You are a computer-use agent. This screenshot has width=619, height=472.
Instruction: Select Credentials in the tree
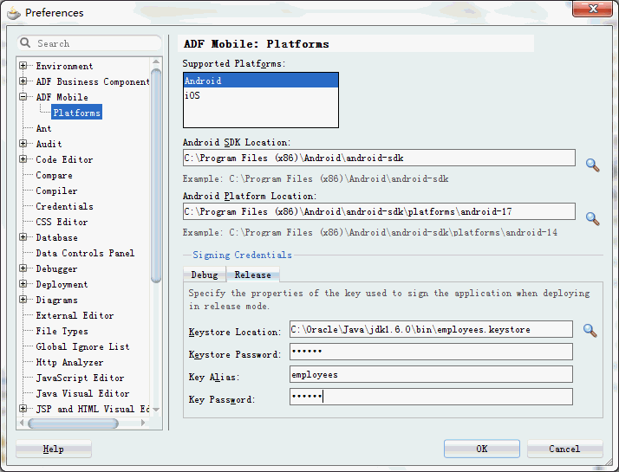(64, 206)
